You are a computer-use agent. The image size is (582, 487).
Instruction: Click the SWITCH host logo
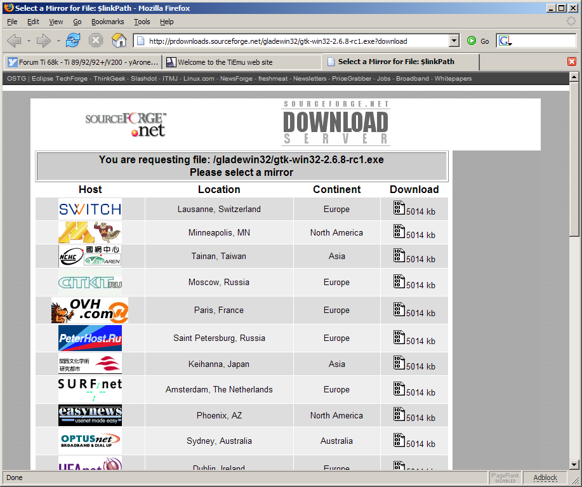90,209
